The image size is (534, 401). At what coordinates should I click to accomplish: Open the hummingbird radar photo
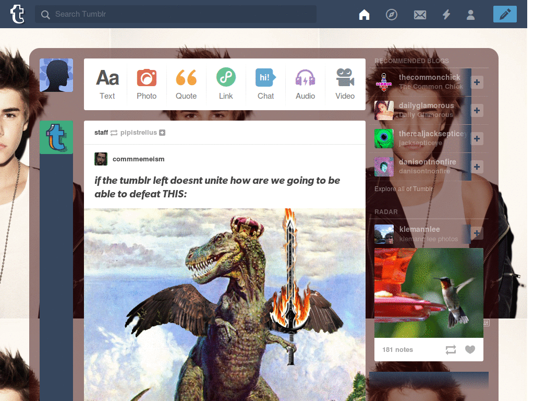pos(429,293)
